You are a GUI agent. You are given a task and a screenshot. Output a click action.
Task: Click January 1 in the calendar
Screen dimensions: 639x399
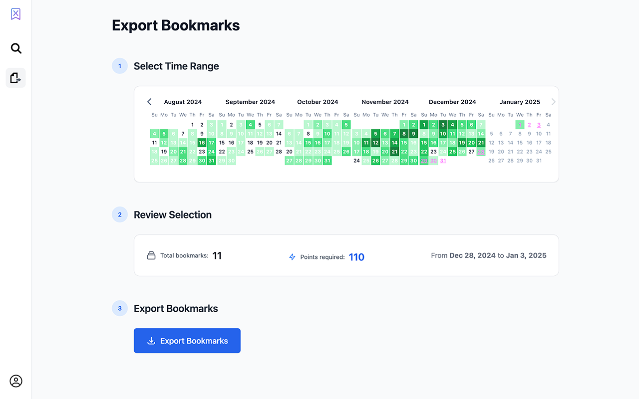tap(520, 125)
